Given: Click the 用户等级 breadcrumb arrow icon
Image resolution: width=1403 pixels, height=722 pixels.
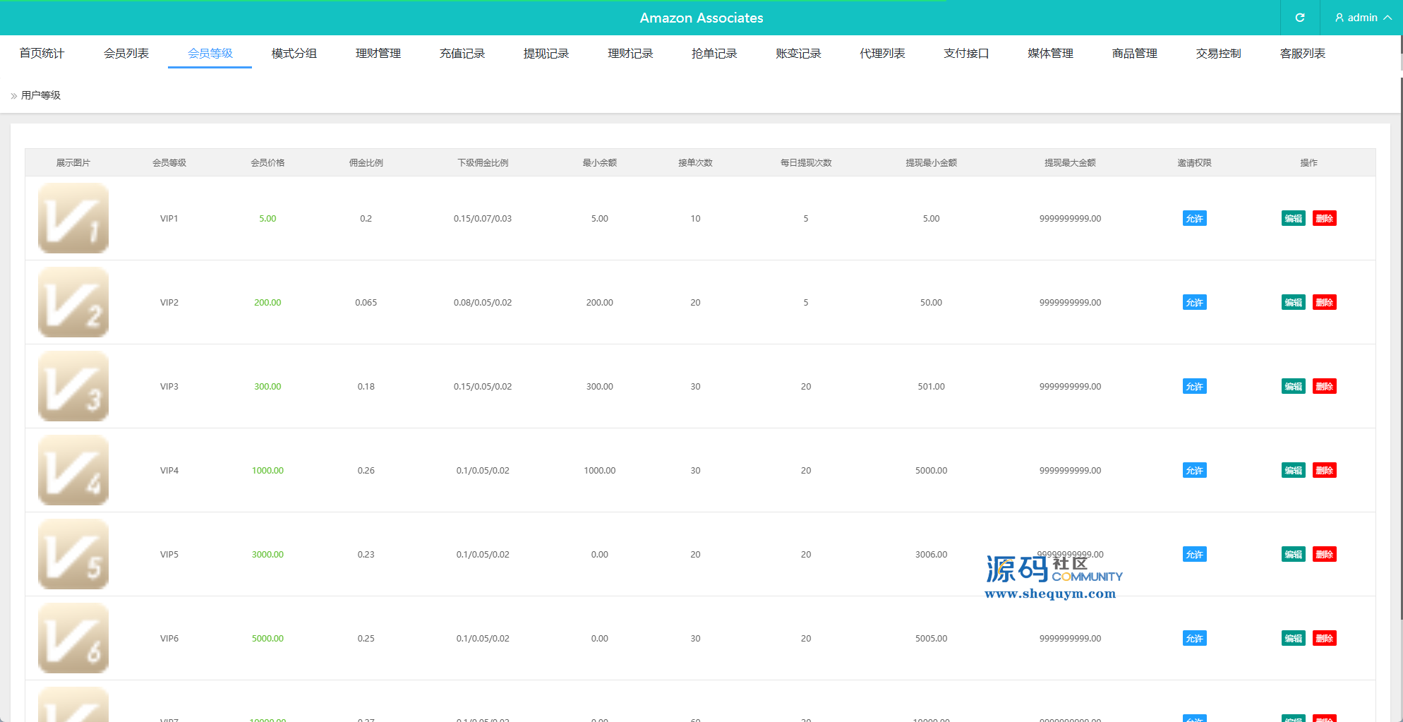Looking at the screenshot, I should (x=14, y=96).
